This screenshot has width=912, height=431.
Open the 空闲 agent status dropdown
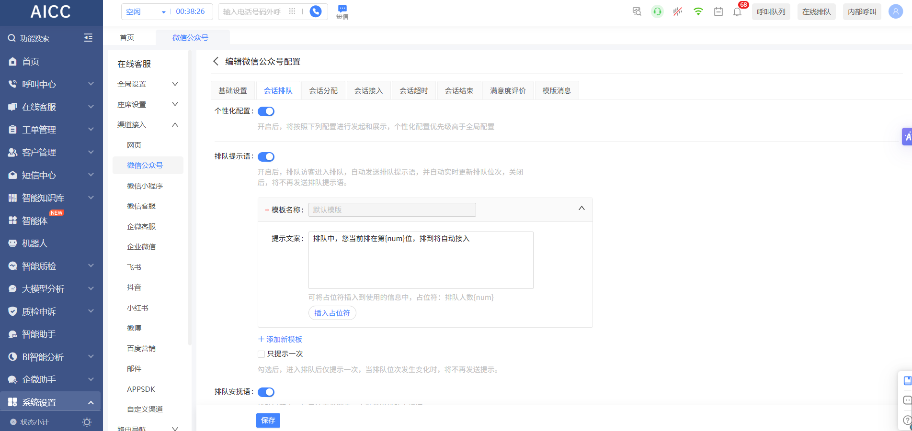click(146, 11)
